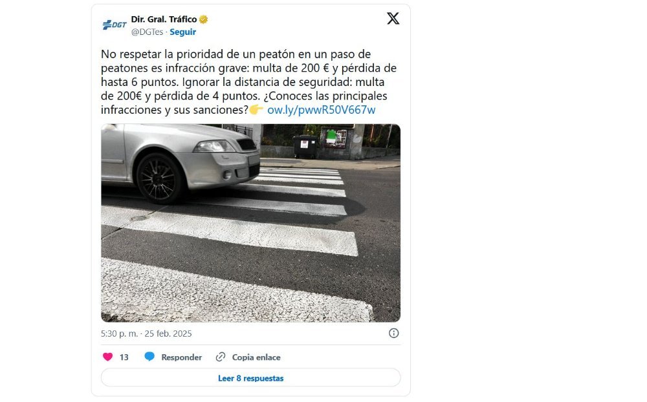Click the Responder label
647x402 pixels.
coord(182,357)
